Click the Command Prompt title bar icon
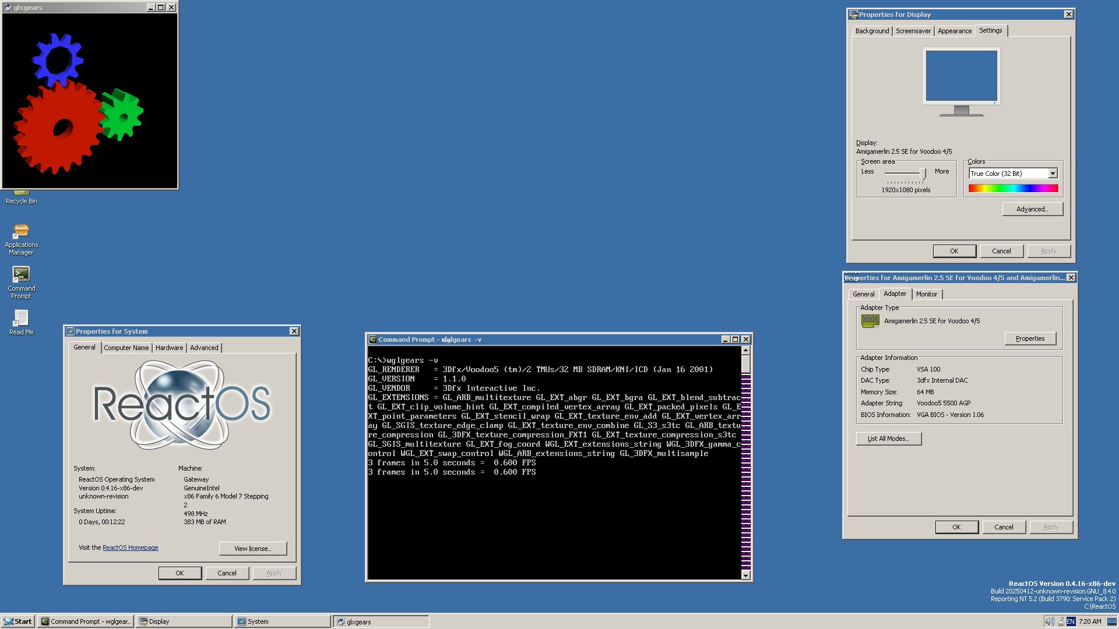Viewport: 1119px width, 629px height. [x=373, y=340]
